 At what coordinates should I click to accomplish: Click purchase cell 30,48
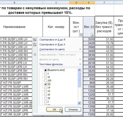click(104, 87)
